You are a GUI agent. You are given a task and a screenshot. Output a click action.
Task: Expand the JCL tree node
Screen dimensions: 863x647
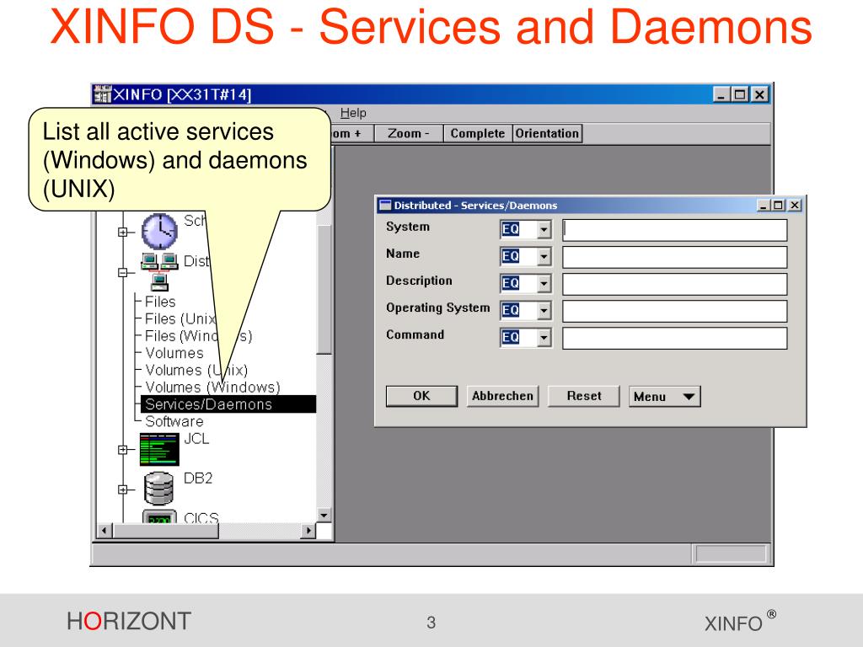pos(123,450)
